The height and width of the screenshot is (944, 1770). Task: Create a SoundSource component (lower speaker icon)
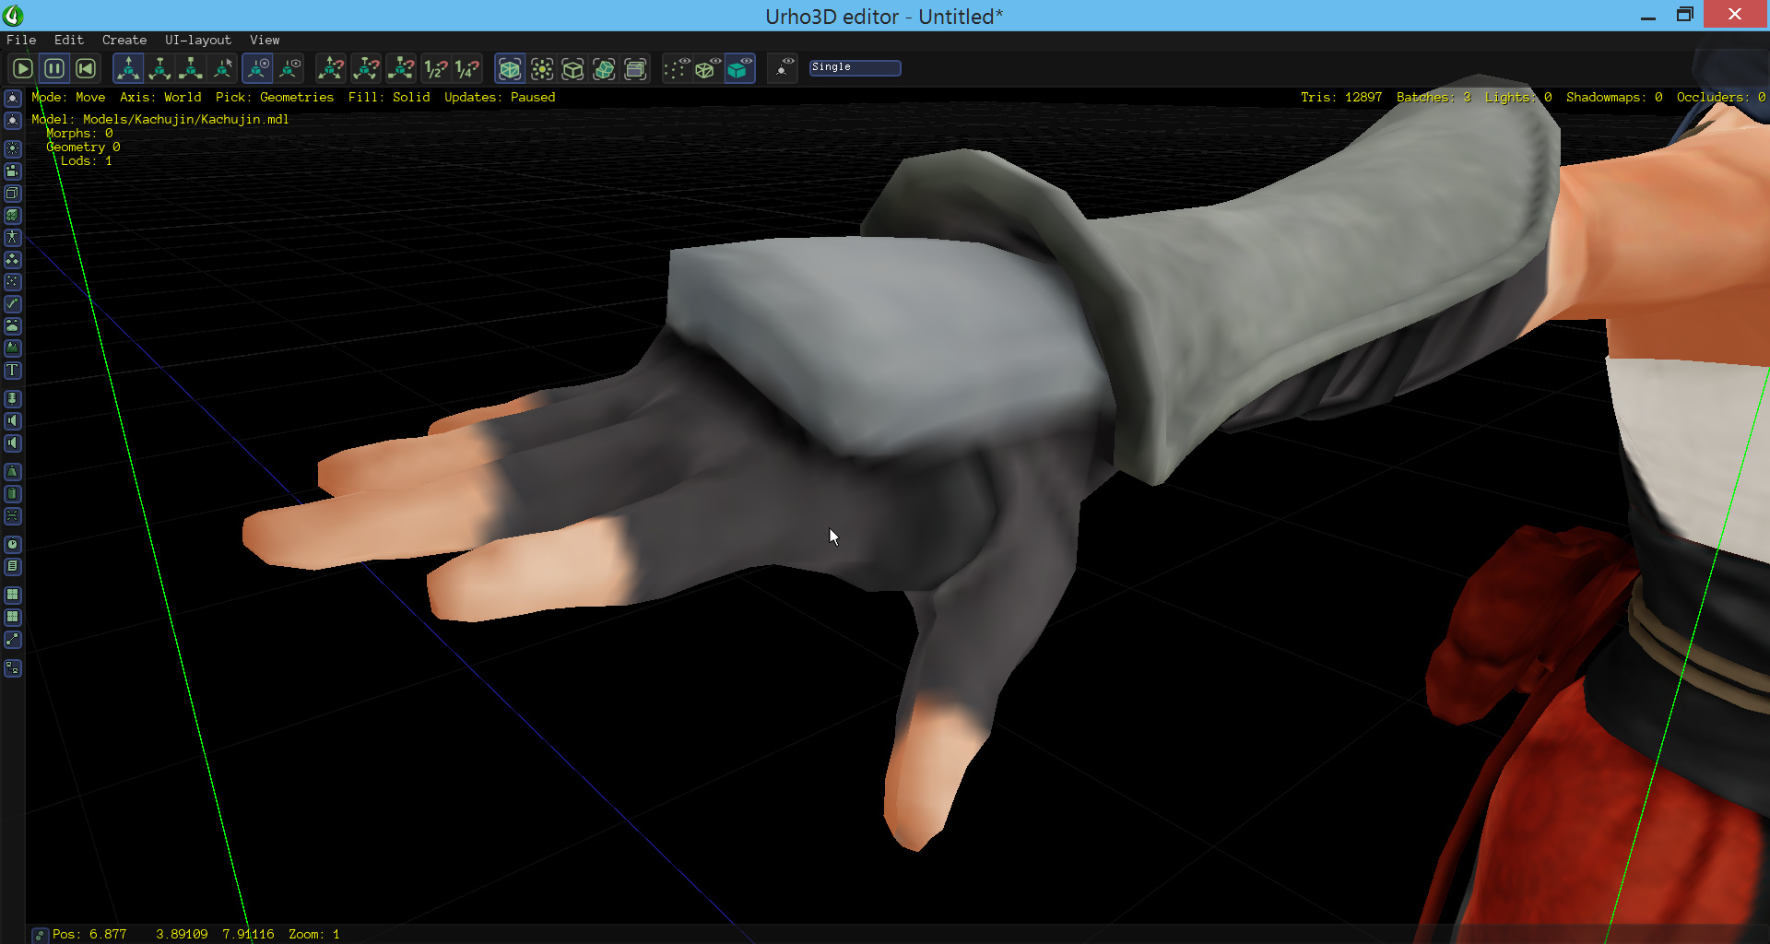(13, 442)
